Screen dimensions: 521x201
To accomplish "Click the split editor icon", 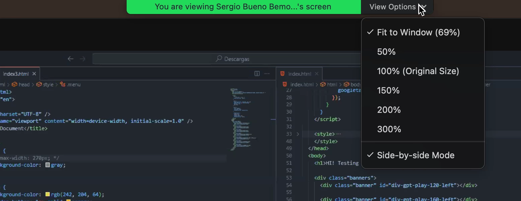I will pos(257,73).
